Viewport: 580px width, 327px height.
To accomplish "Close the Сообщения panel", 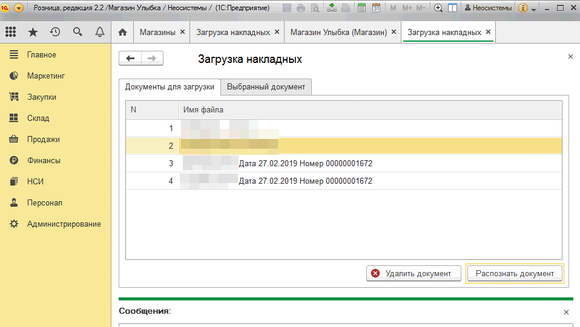I will [566, 312].
